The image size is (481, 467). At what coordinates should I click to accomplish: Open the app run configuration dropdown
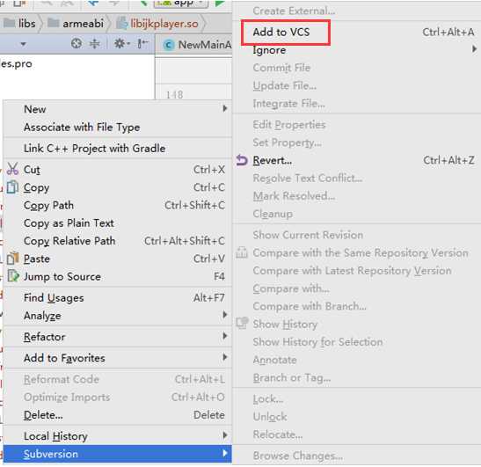pyautogui.click(x=181, y=4)
